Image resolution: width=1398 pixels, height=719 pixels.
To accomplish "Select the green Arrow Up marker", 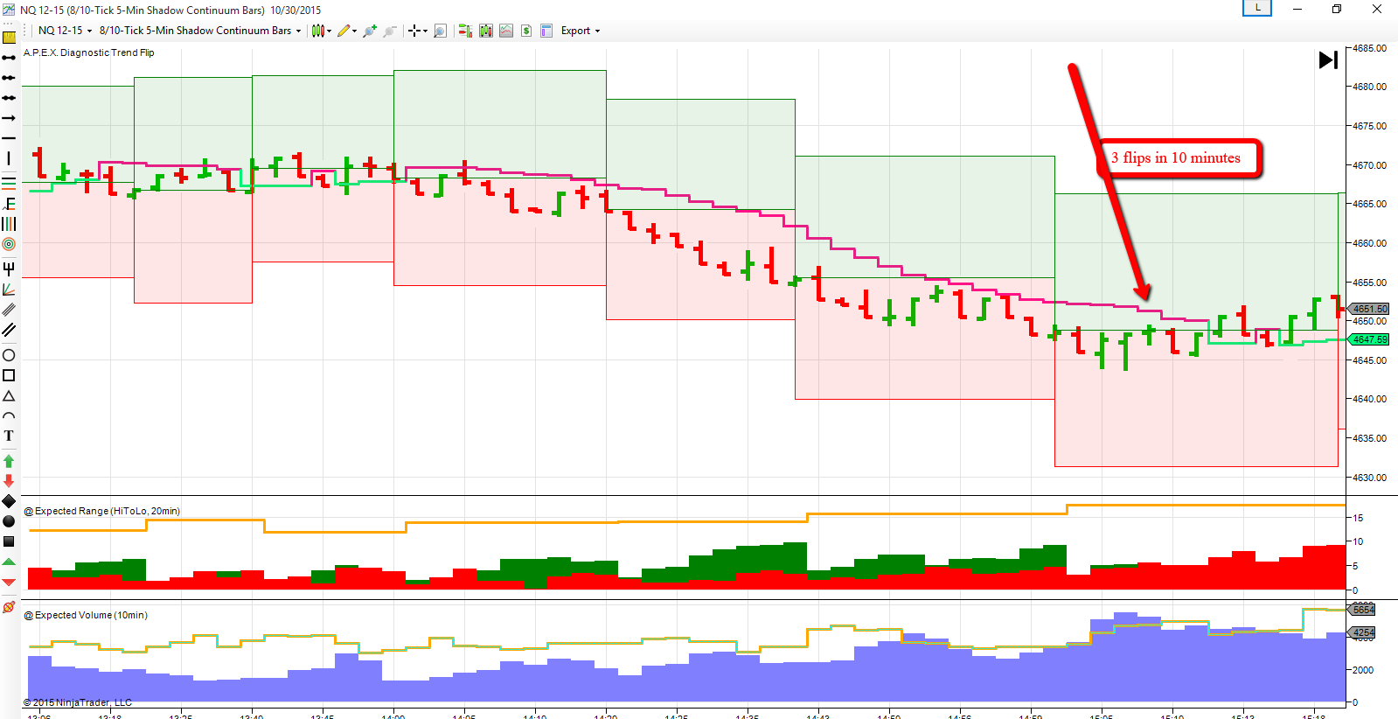I will (9, 461).
